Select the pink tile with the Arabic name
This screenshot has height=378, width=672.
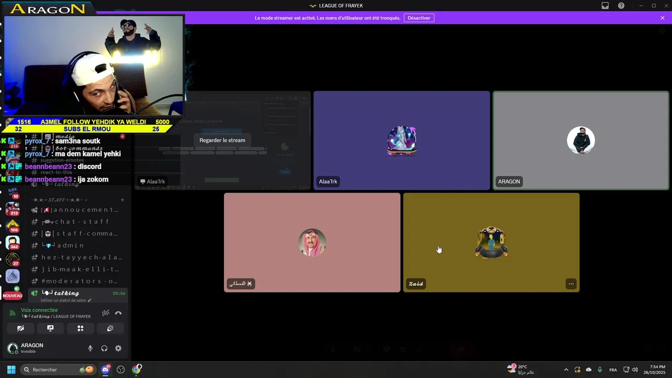click(312, 243)
